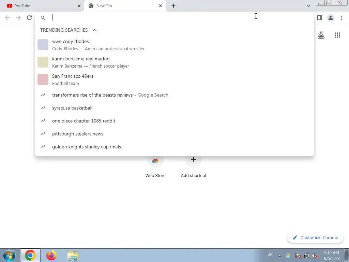
Task: Open the profile avatar icon
Action: click(x=331, y=18)
